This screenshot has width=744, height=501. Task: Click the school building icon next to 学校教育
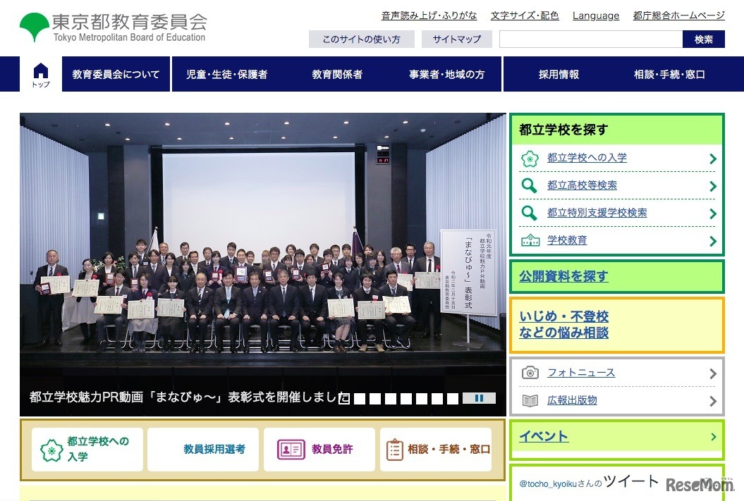click(x=530, y=240)
